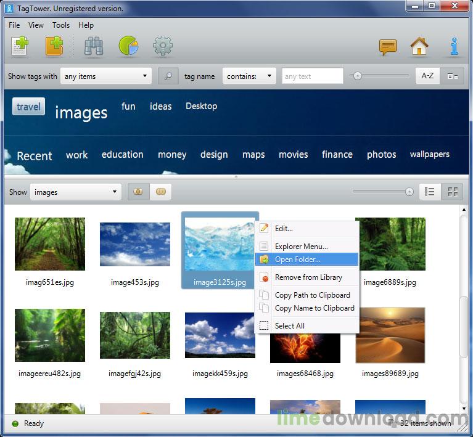Click the add folder toolbar icon
The width and height of the screenshot is (473, 437).
coord(54,47)
